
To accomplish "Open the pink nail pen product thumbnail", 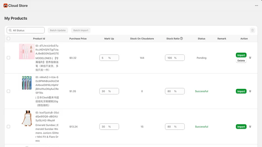I will 27,52.
